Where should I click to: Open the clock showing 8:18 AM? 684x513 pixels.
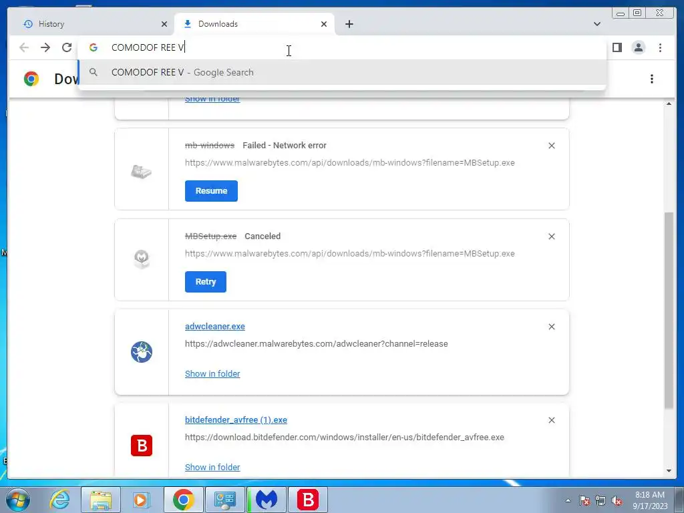click(650, 500)
